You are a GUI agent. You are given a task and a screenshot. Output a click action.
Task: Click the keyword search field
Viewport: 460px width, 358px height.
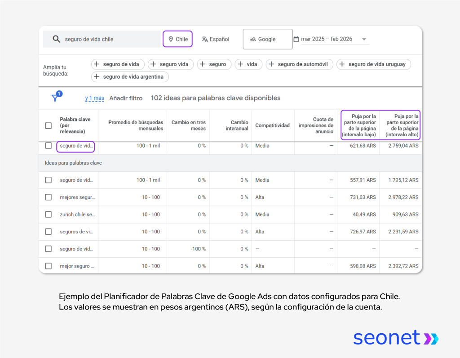pos(102,39)
